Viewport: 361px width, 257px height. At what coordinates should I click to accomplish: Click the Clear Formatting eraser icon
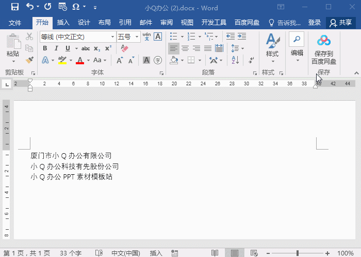click(124, 48)
